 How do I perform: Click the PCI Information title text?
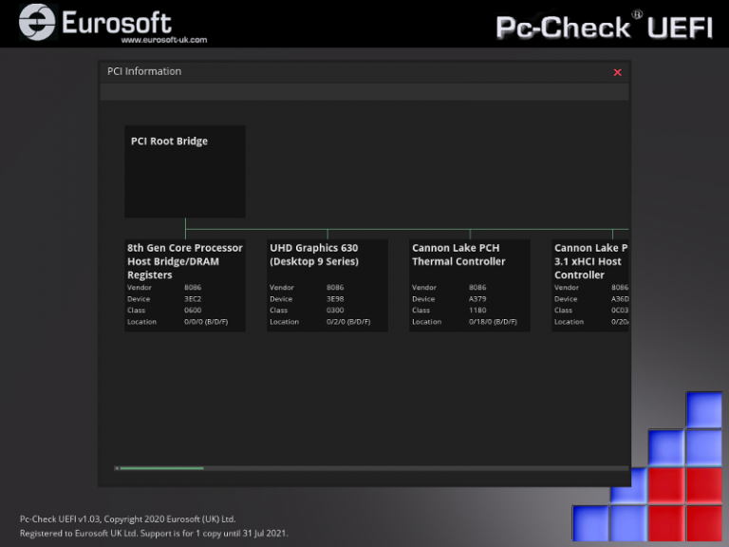[144, 71]
